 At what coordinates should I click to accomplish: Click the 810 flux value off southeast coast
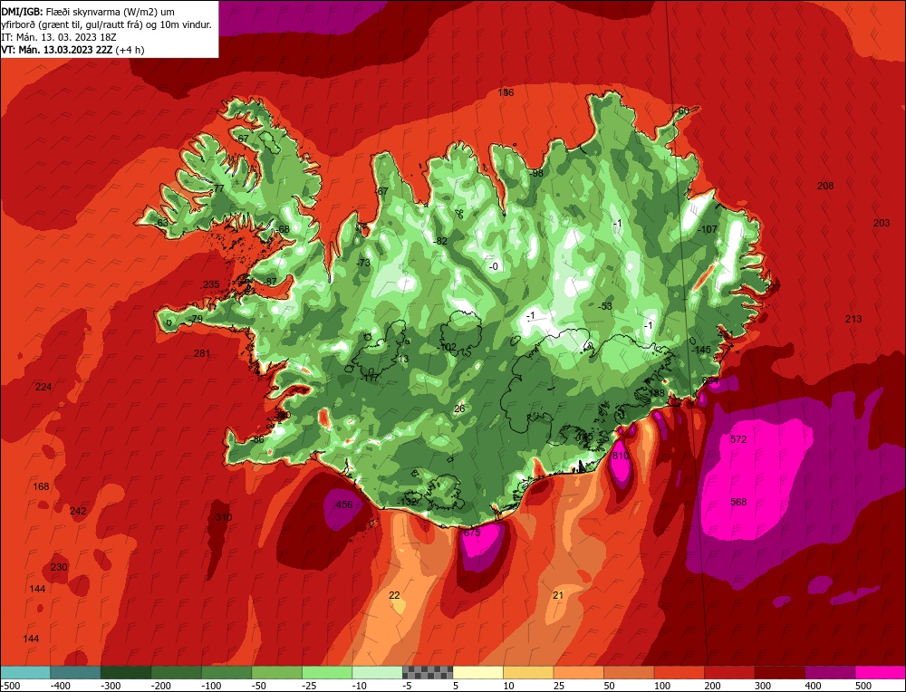[x=621, y=456]
